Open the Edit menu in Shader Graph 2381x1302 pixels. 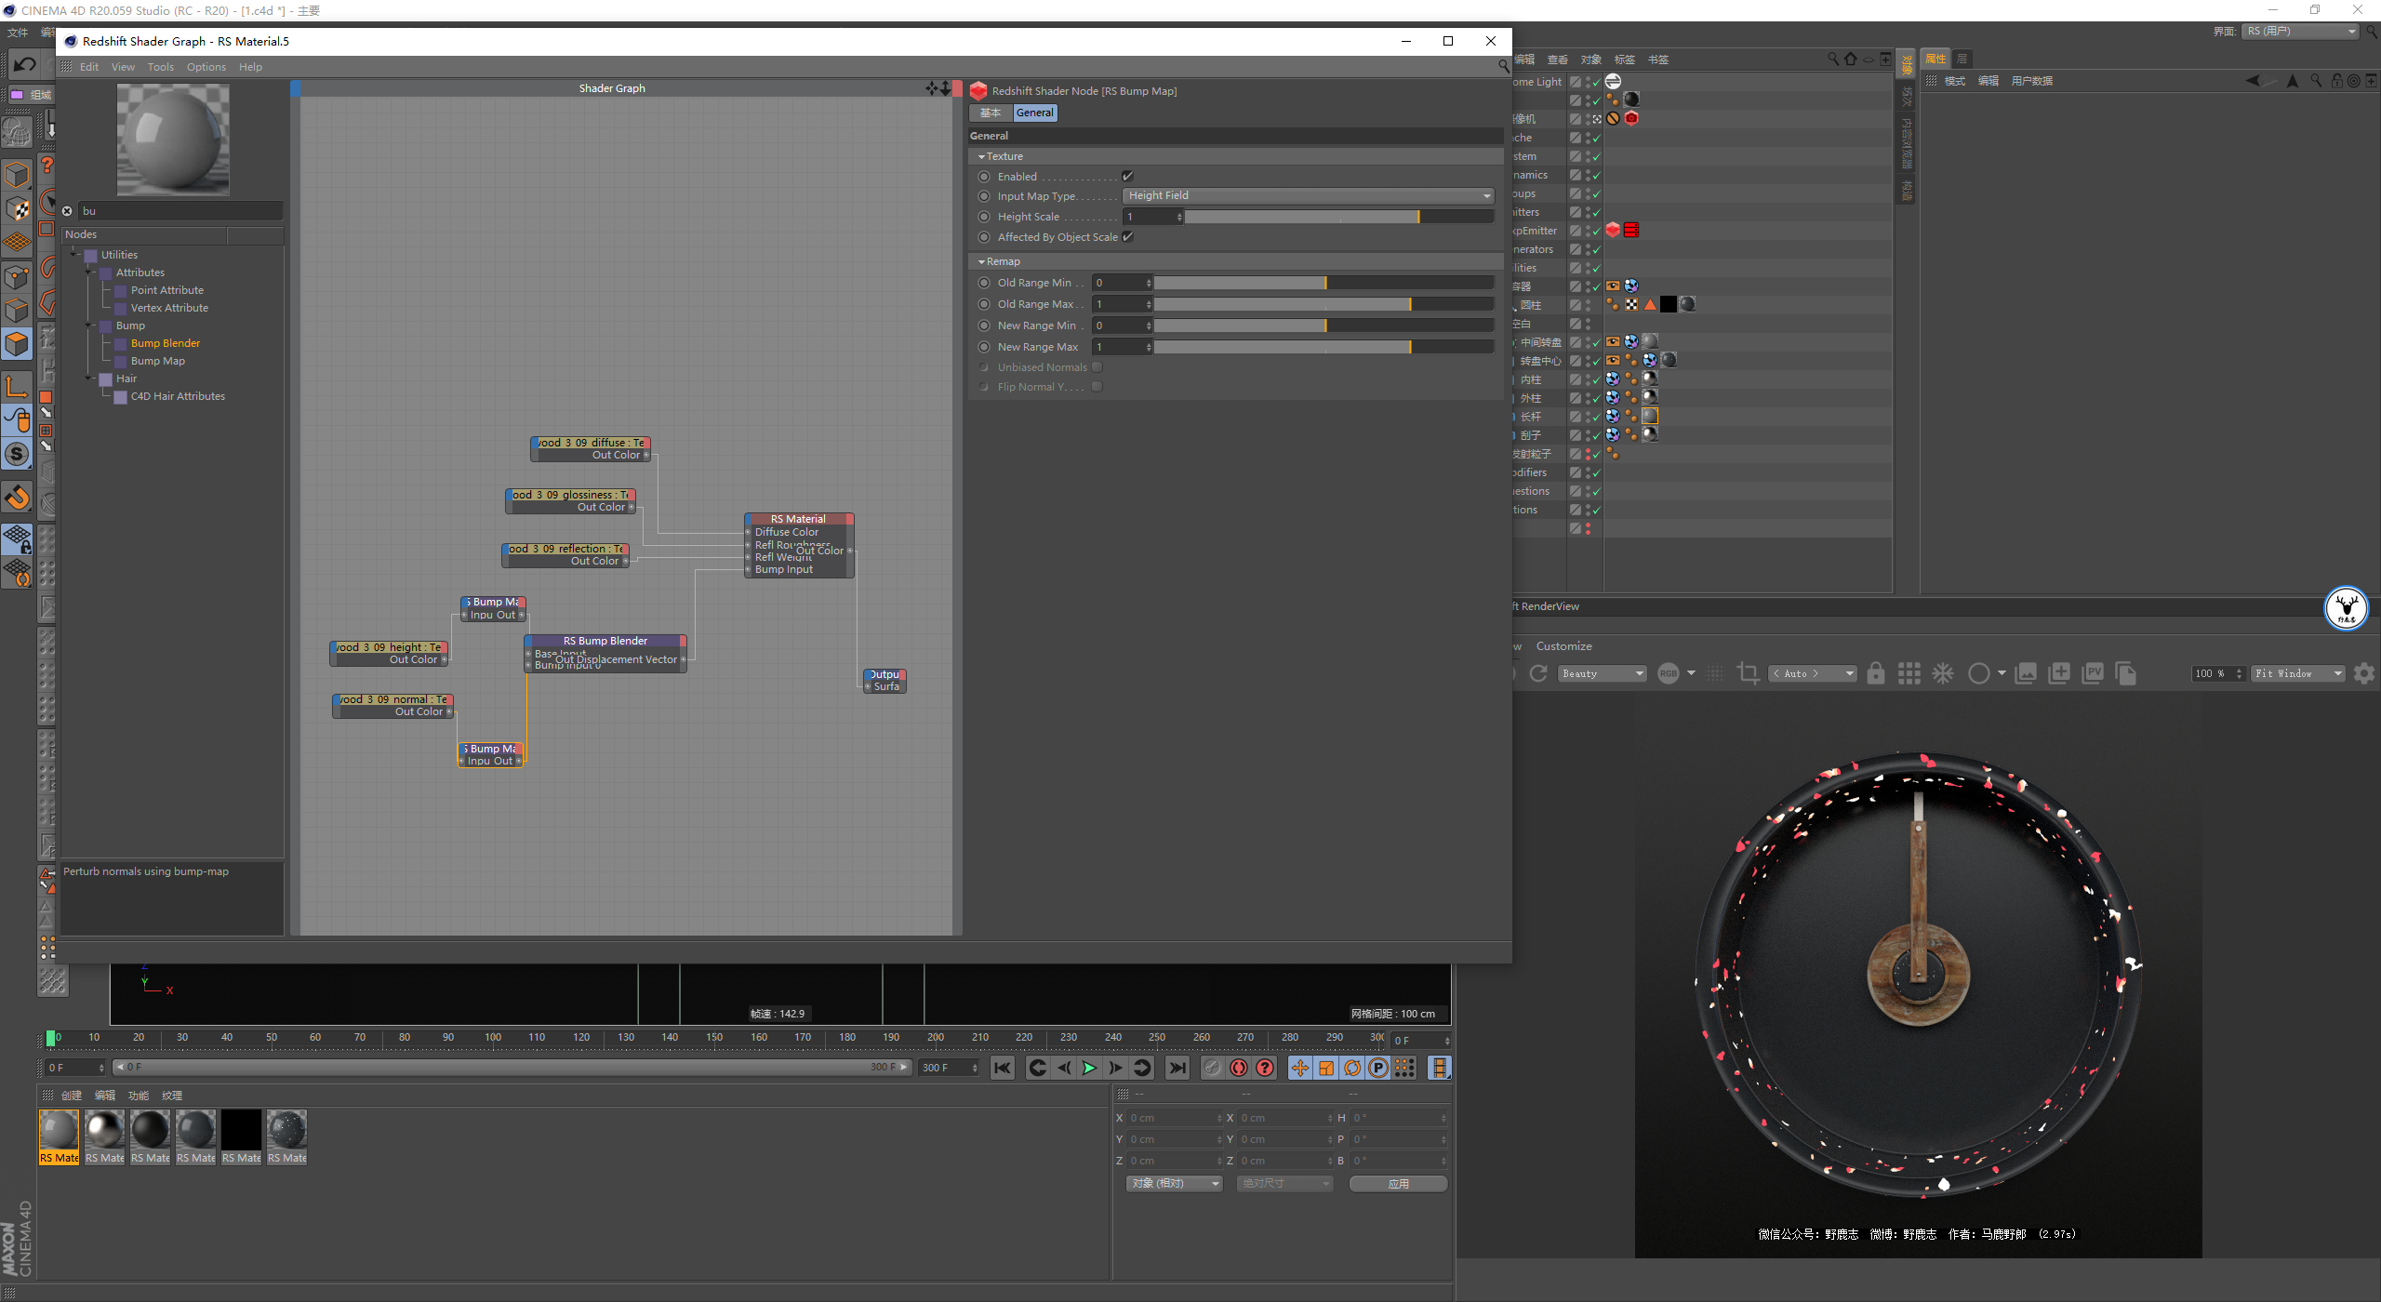tap(89, 67)
